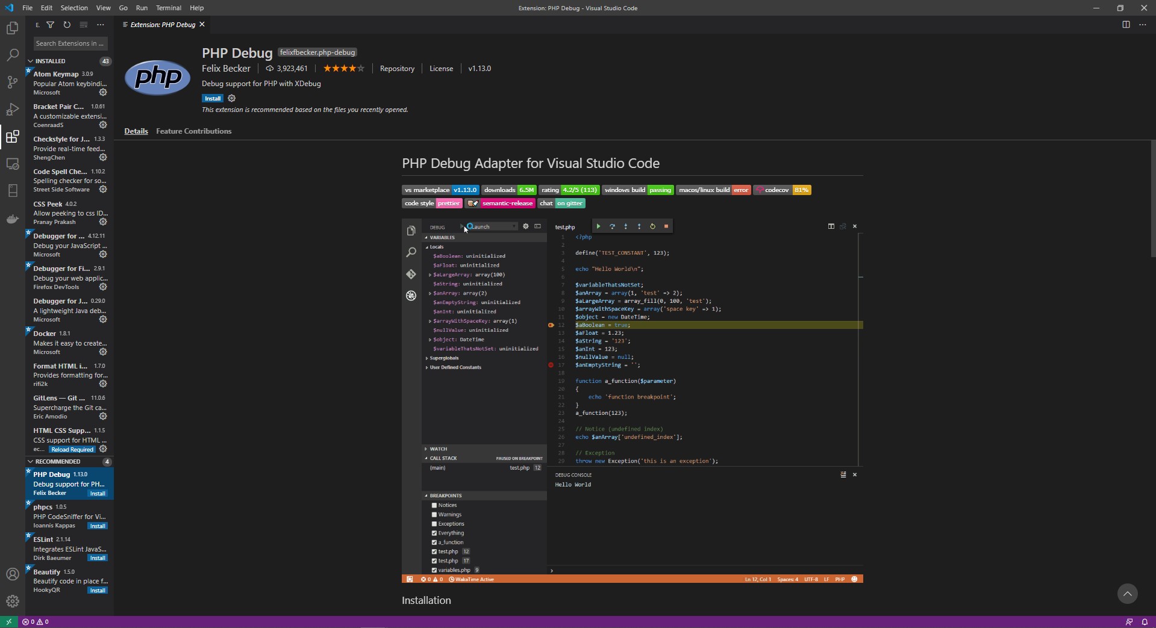The height and width of the screenshot is (628, 1156).
Task: Open the License link
Action: coord(441,69)
